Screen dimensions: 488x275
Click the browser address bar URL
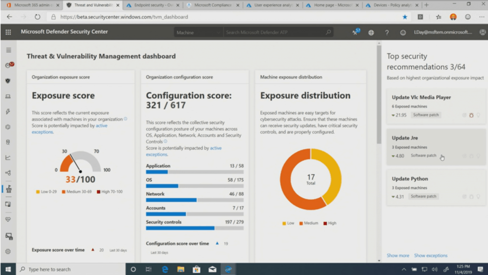click(124, 17)
